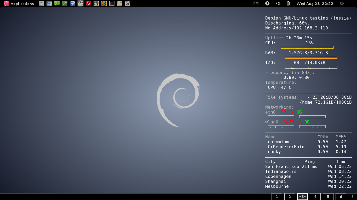The height and width of the screenshot is (200, 357).
Task: Launch FileZilla from the top panel
Action: click(88, 3)
